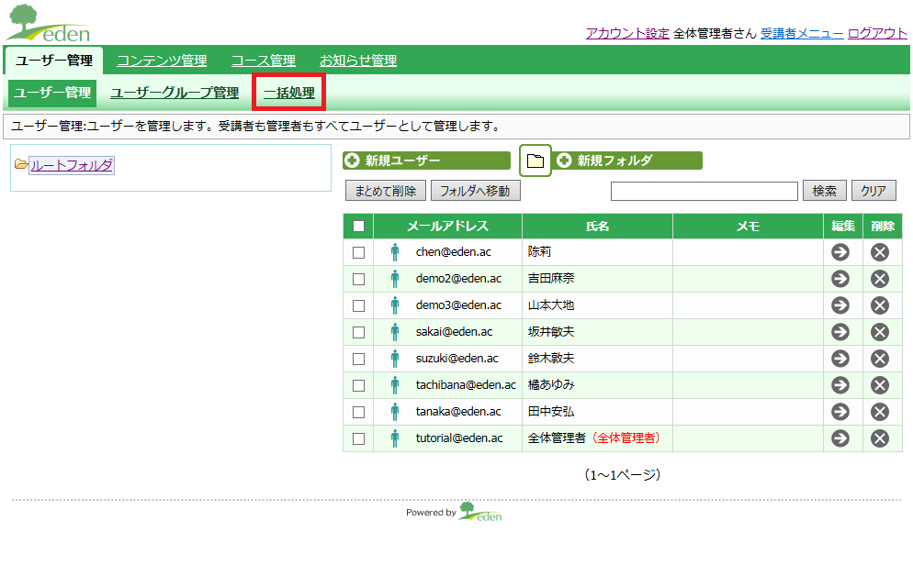Click the name 吉田麻奈
Viewport: 913px width, 576px height.
point(551,279)
